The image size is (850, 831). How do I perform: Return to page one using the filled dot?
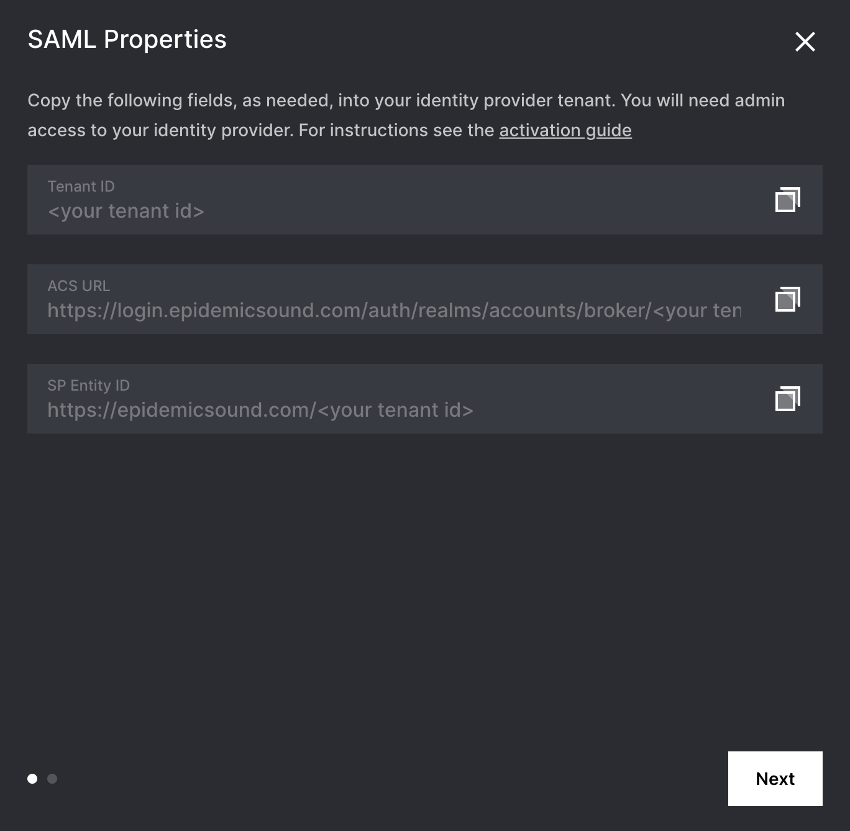[32, 778]
